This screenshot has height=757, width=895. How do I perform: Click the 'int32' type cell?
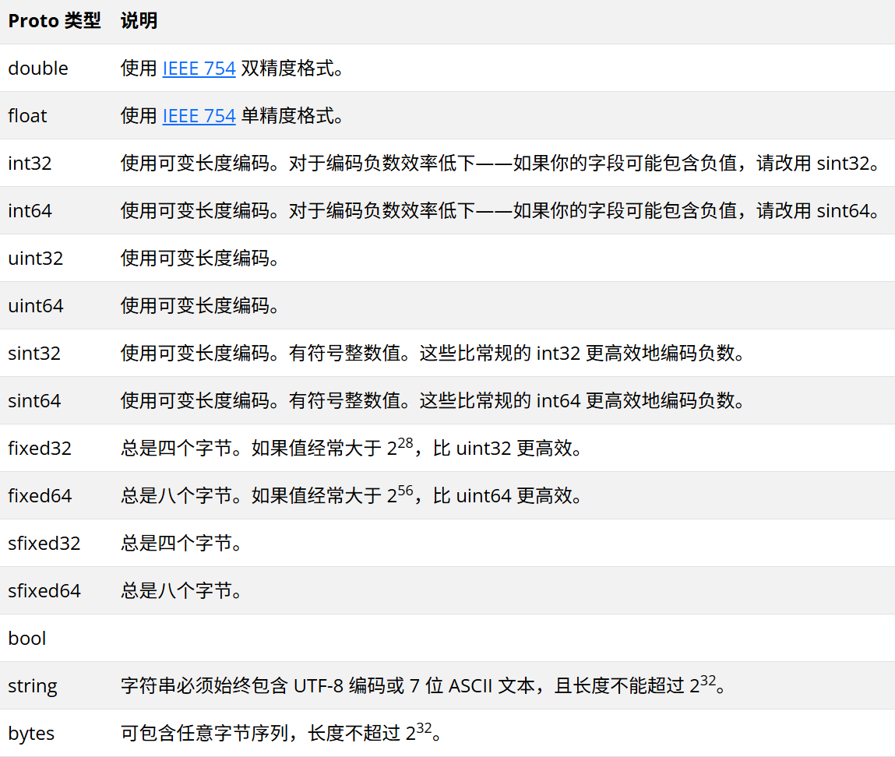point(30,164)
